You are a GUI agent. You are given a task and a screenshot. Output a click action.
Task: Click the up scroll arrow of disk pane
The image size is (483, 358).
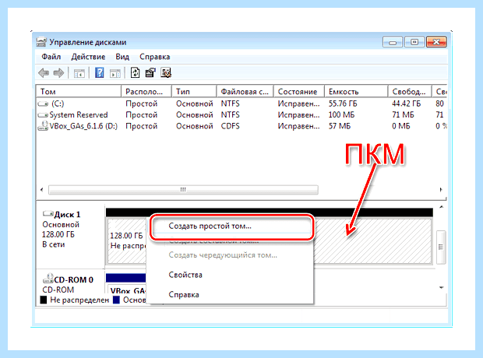[441, 207]
